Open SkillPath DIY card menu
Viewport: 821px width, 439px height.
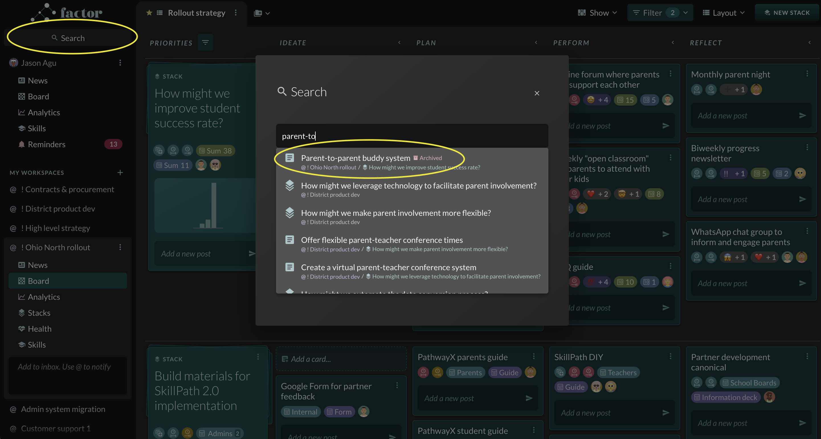tap(670, 356)
